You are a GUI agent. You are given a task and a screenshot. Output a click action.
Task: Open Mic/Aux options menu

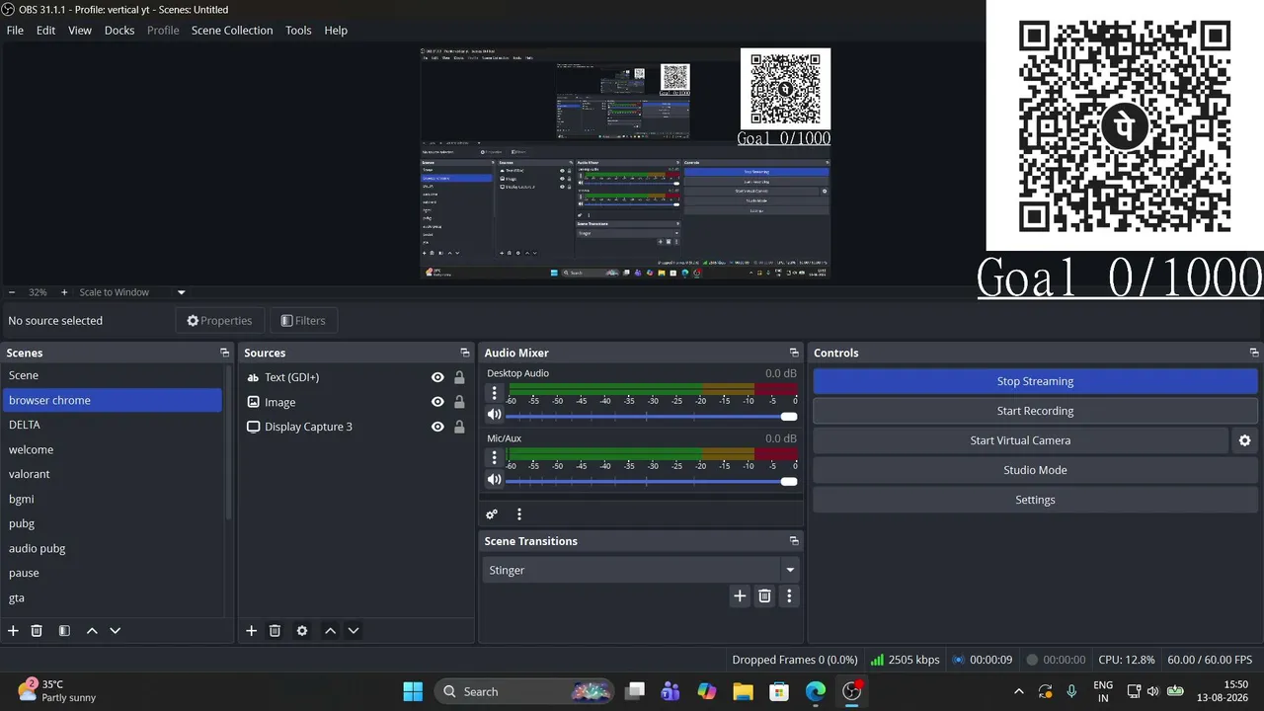(x=495, y=458)
